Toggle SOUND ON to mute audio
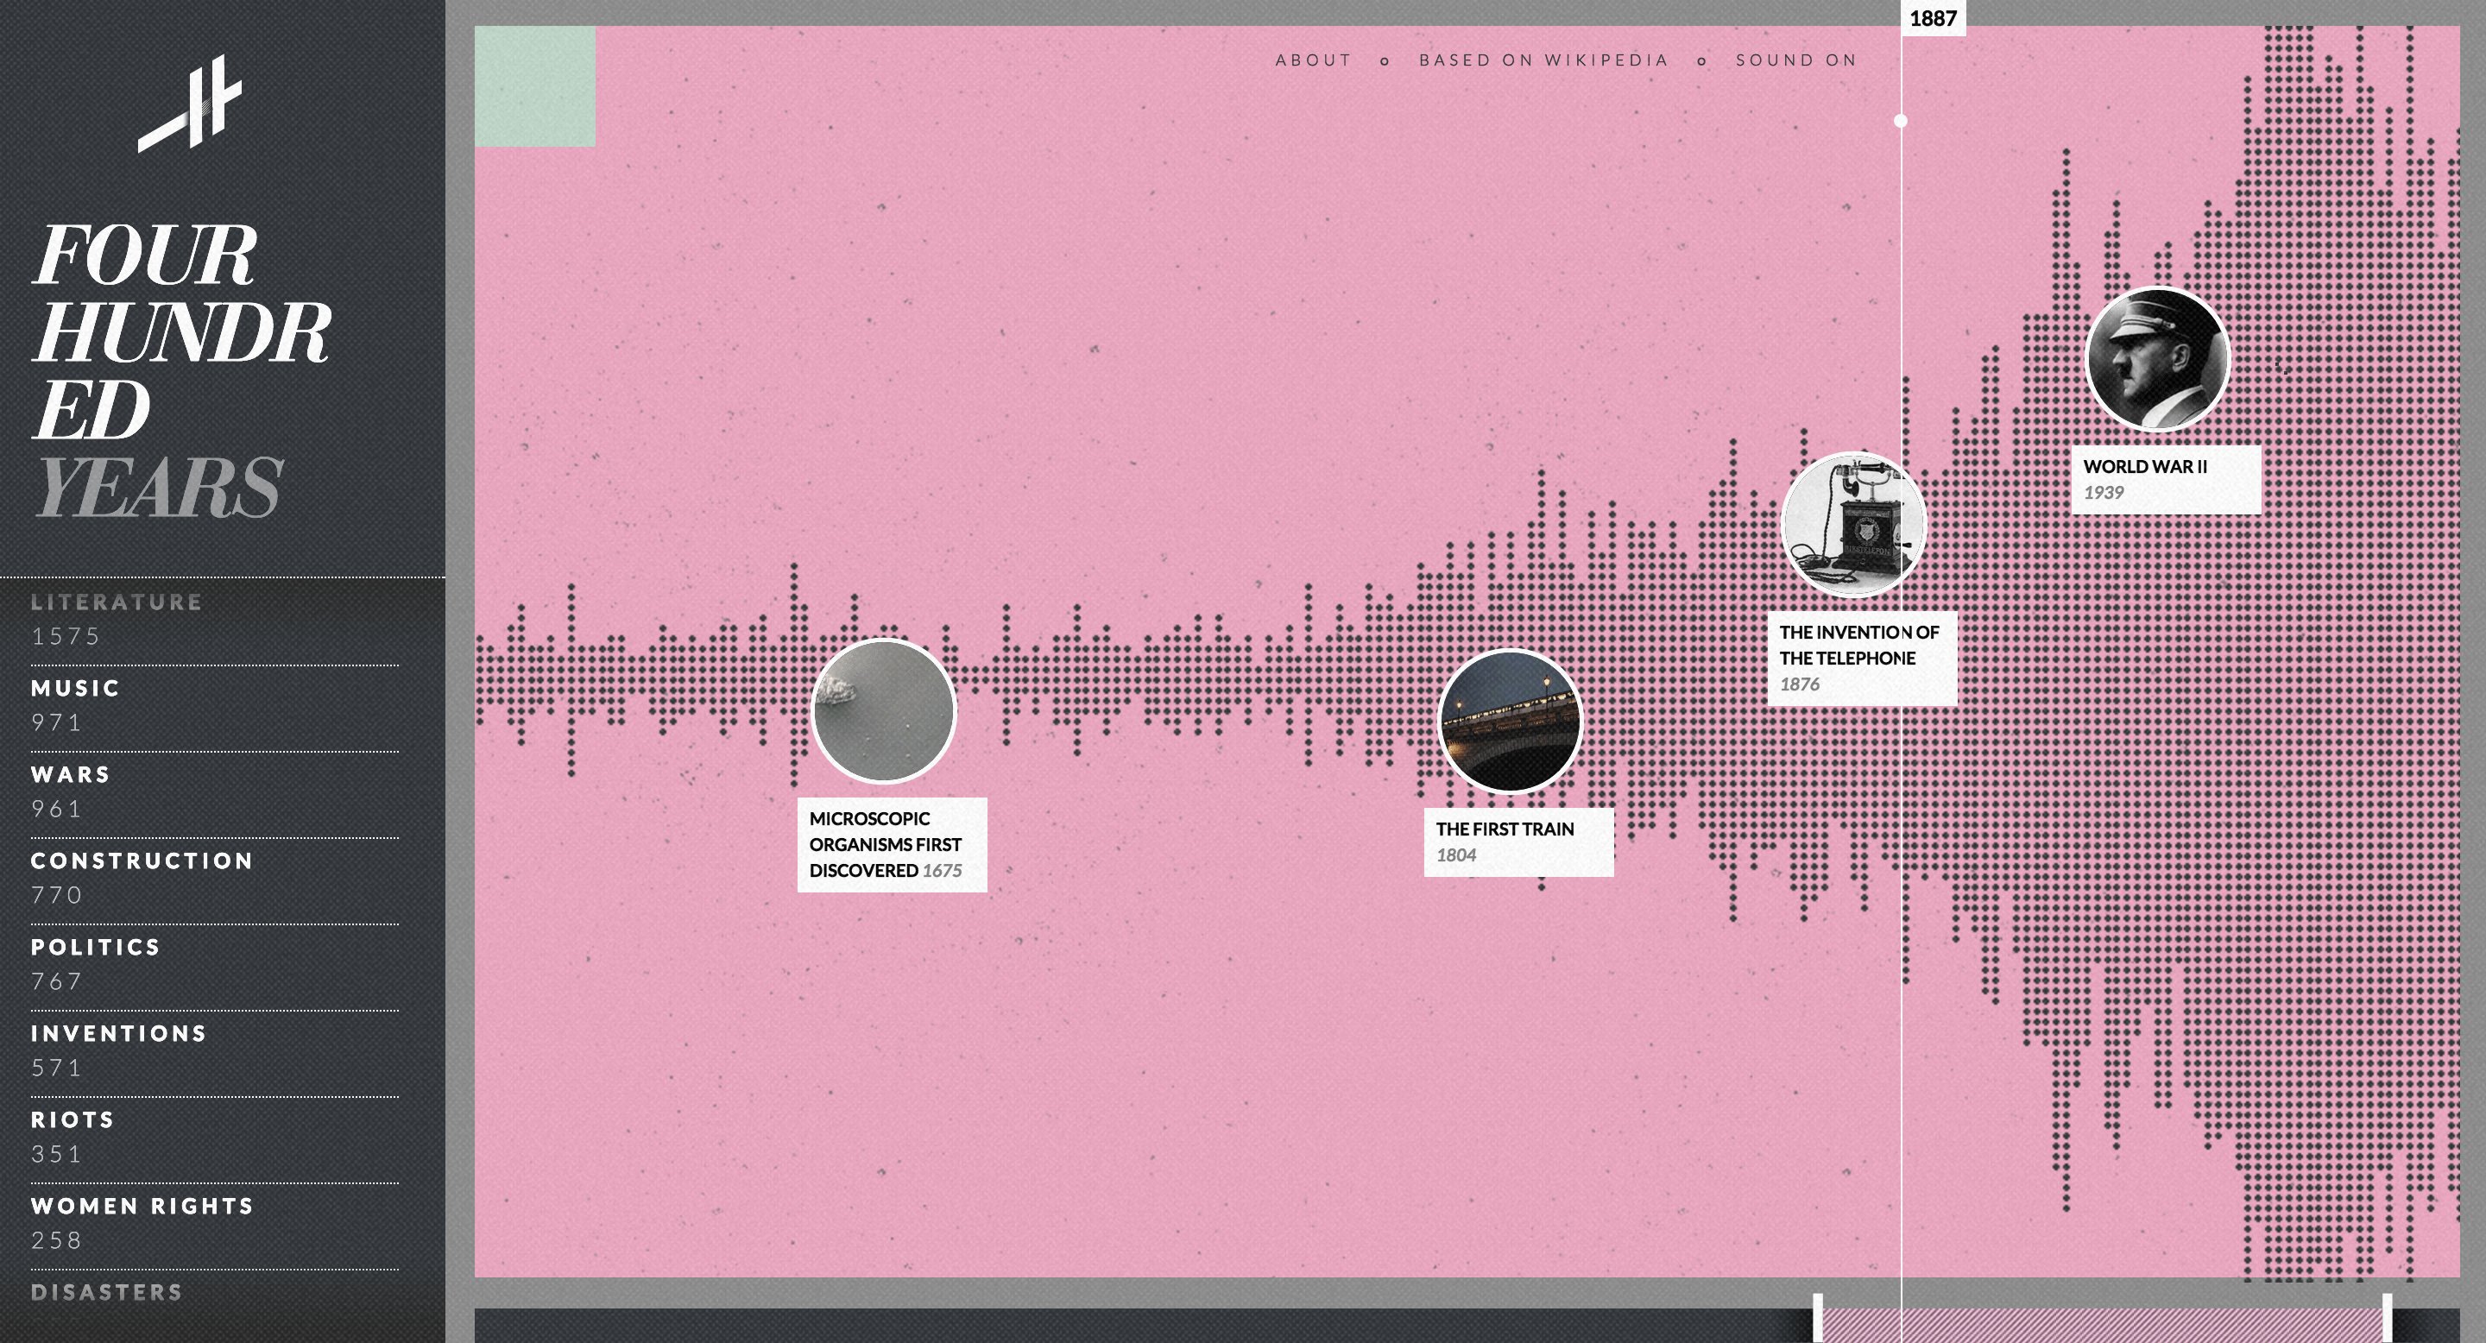This screenshot has width=2486, height=1343. (1797, 60)
